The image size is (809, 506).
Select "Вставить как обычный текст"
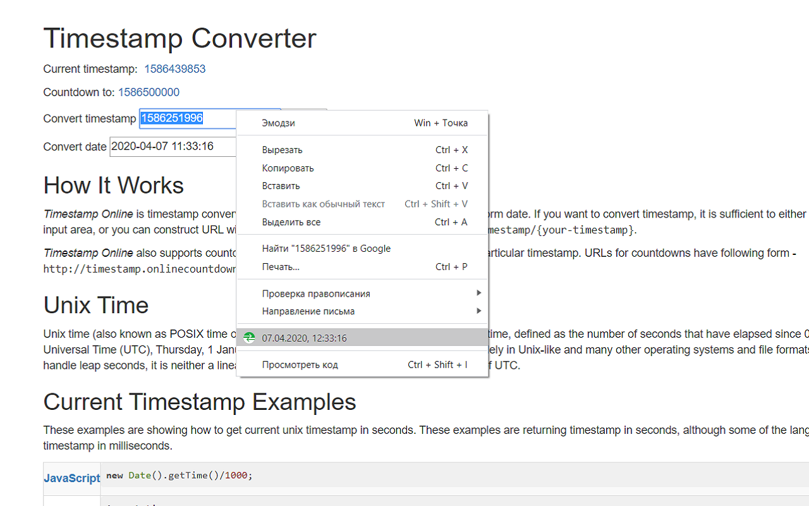(x=323, y=204)
